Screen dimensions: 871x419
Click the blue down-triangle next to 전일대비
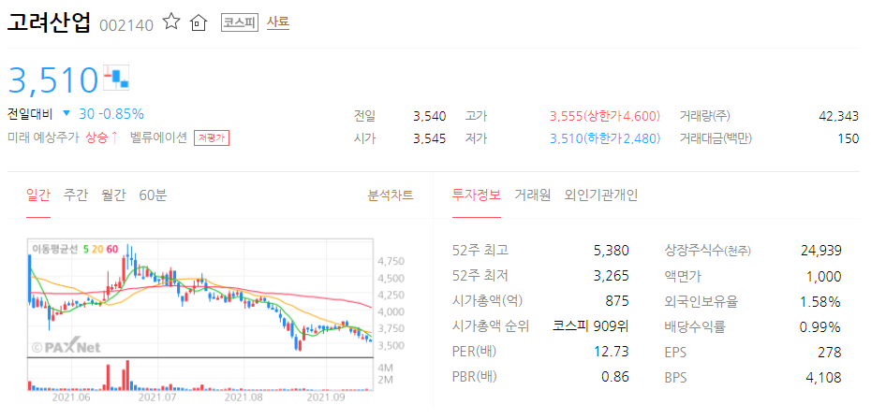66,114
